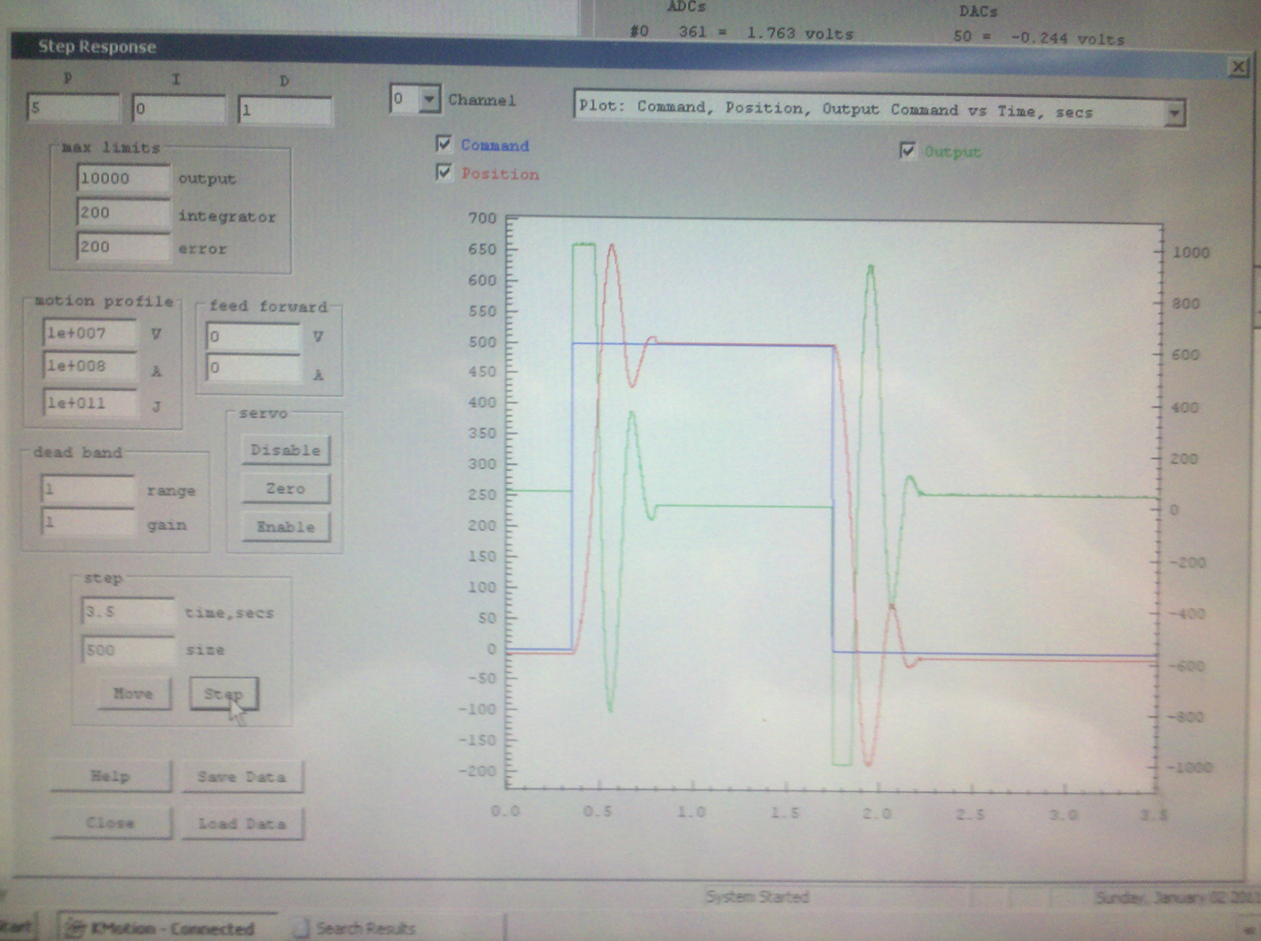Screen dimensions: 1261x941
Task: Expand the Plot type dropdown arrow
Action: pos(1173,113)
